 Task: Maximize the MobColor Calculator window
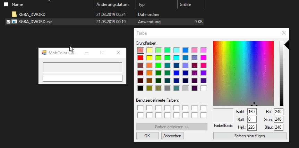tap(102, 53)
